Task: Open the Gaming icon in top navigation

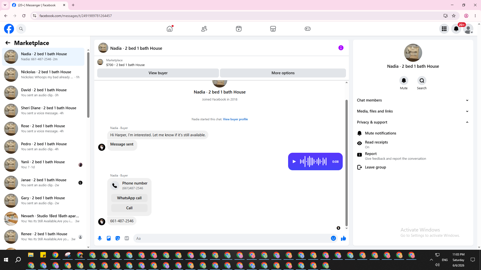Action: (x=308, y=29)
